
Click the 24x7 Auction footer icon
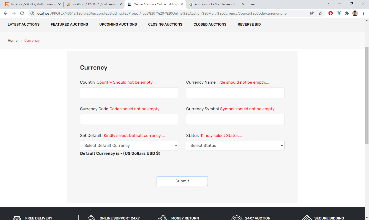(x=237, y=218)
